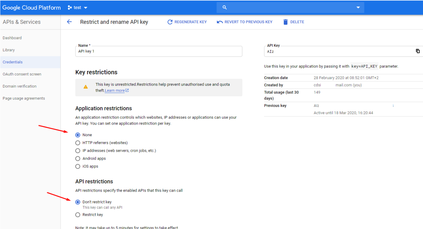
Task: Click the Google Cloud Platform logo
Action: 31,8
